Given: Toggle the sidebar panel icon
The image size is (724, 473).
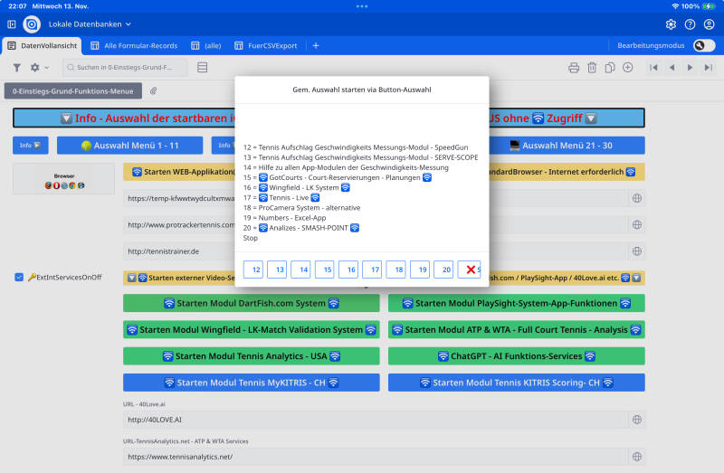Looking at the screenshot, I should [x=10, y=24].
